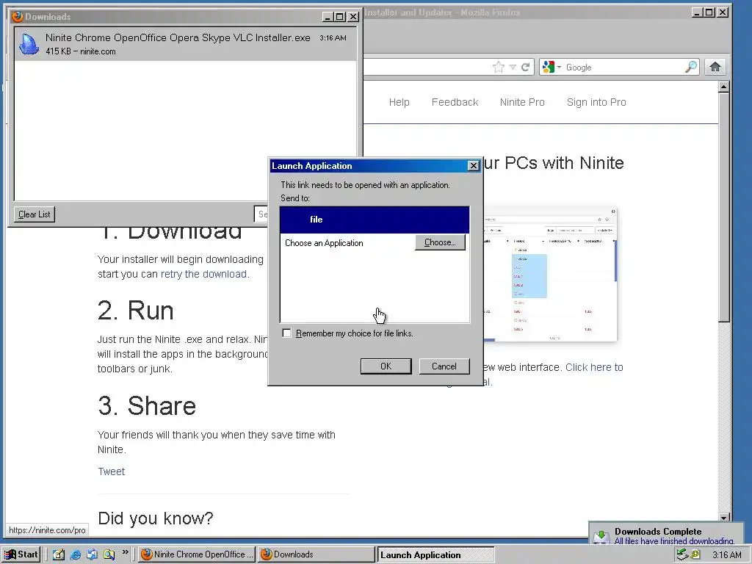Click the scroll up arrow of the page scrollbar
Image resolution: width=752 pixels, height=564 pixels.
pos(724,87)
